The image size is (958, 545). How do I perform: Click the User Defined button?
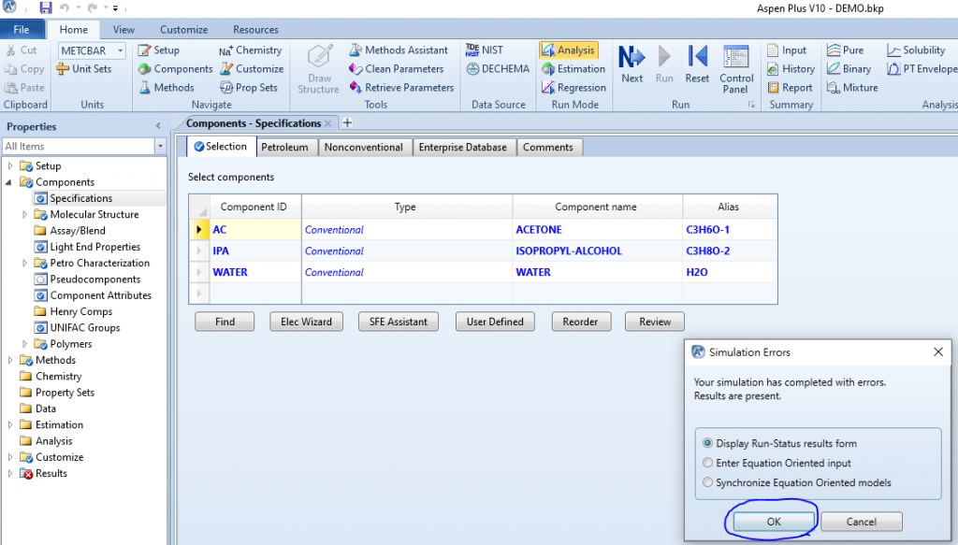tap(495, 322)
